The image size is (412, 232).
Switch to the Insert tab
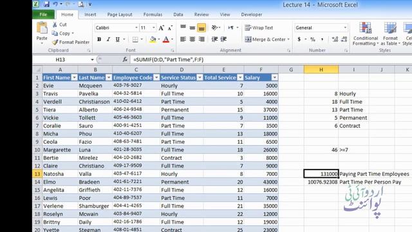pyautogui.click(x=90, y=14)
